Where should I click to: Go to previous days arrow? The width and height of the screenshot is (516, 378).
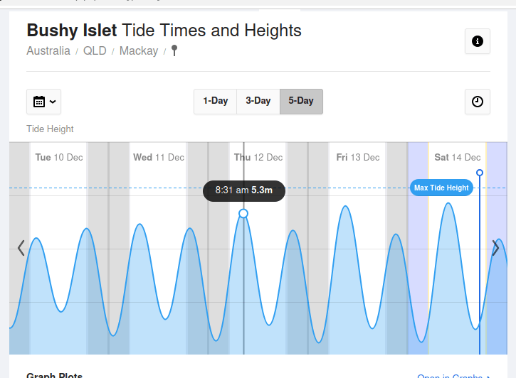(21, 248)
